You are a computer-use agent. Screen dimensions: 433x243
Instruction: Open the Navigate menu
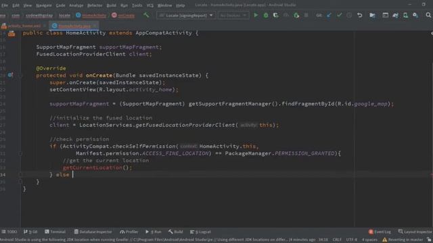pos(44,5)
